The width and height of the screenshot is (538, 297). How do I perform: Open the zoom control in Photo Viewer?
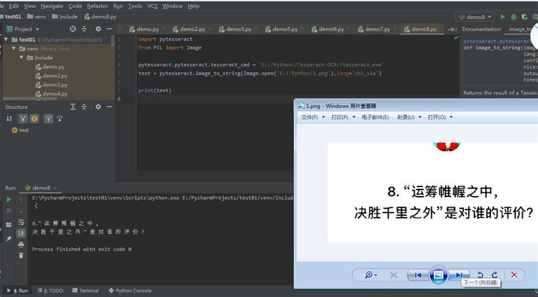(x=371, y=275)
